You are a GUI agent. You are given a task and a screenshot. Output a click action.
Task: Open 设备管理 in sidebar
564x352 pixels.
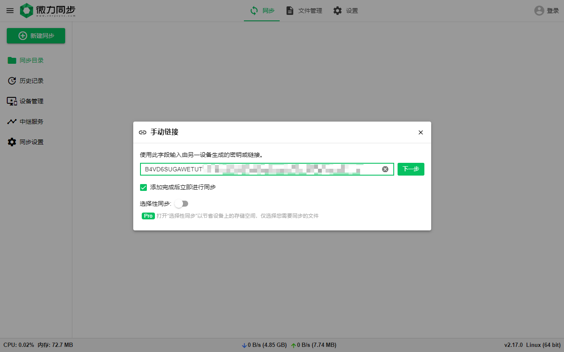[26, 101]
